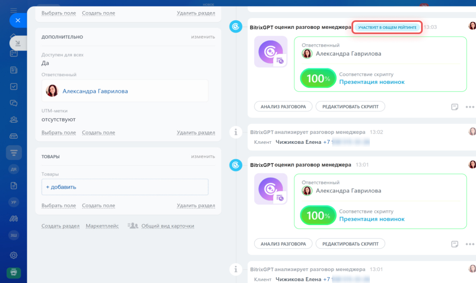Open "Презентация новинок" script link in first card
The image size is (476, 283).
pos(372,82)
